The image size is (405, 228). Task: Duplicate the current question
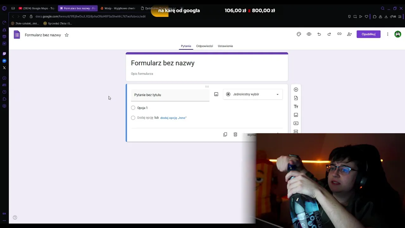click(225, 135)
